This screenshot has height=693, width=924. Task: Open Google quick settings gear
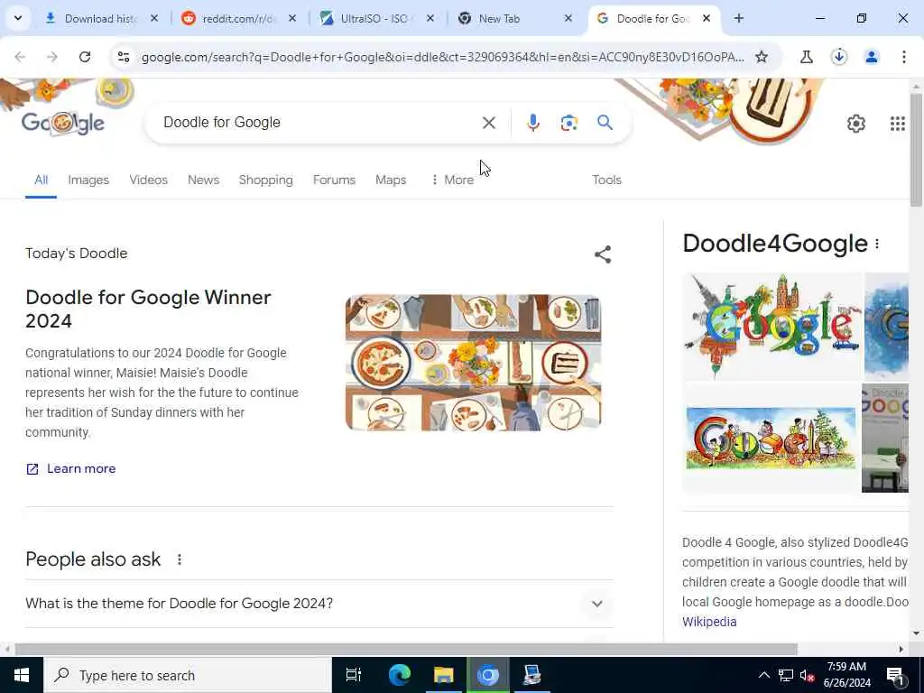855,124
